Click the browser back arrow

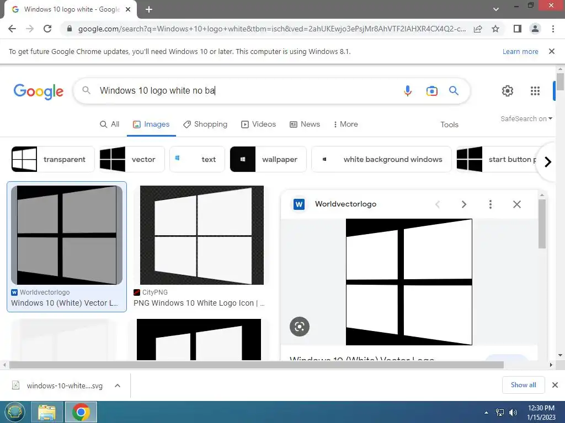pos(12,29)
